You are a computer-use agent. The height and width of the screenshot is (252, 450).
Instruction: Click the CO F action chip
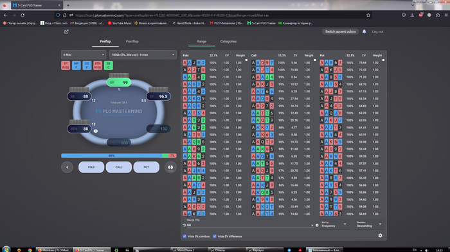click(x=87, y=65)
